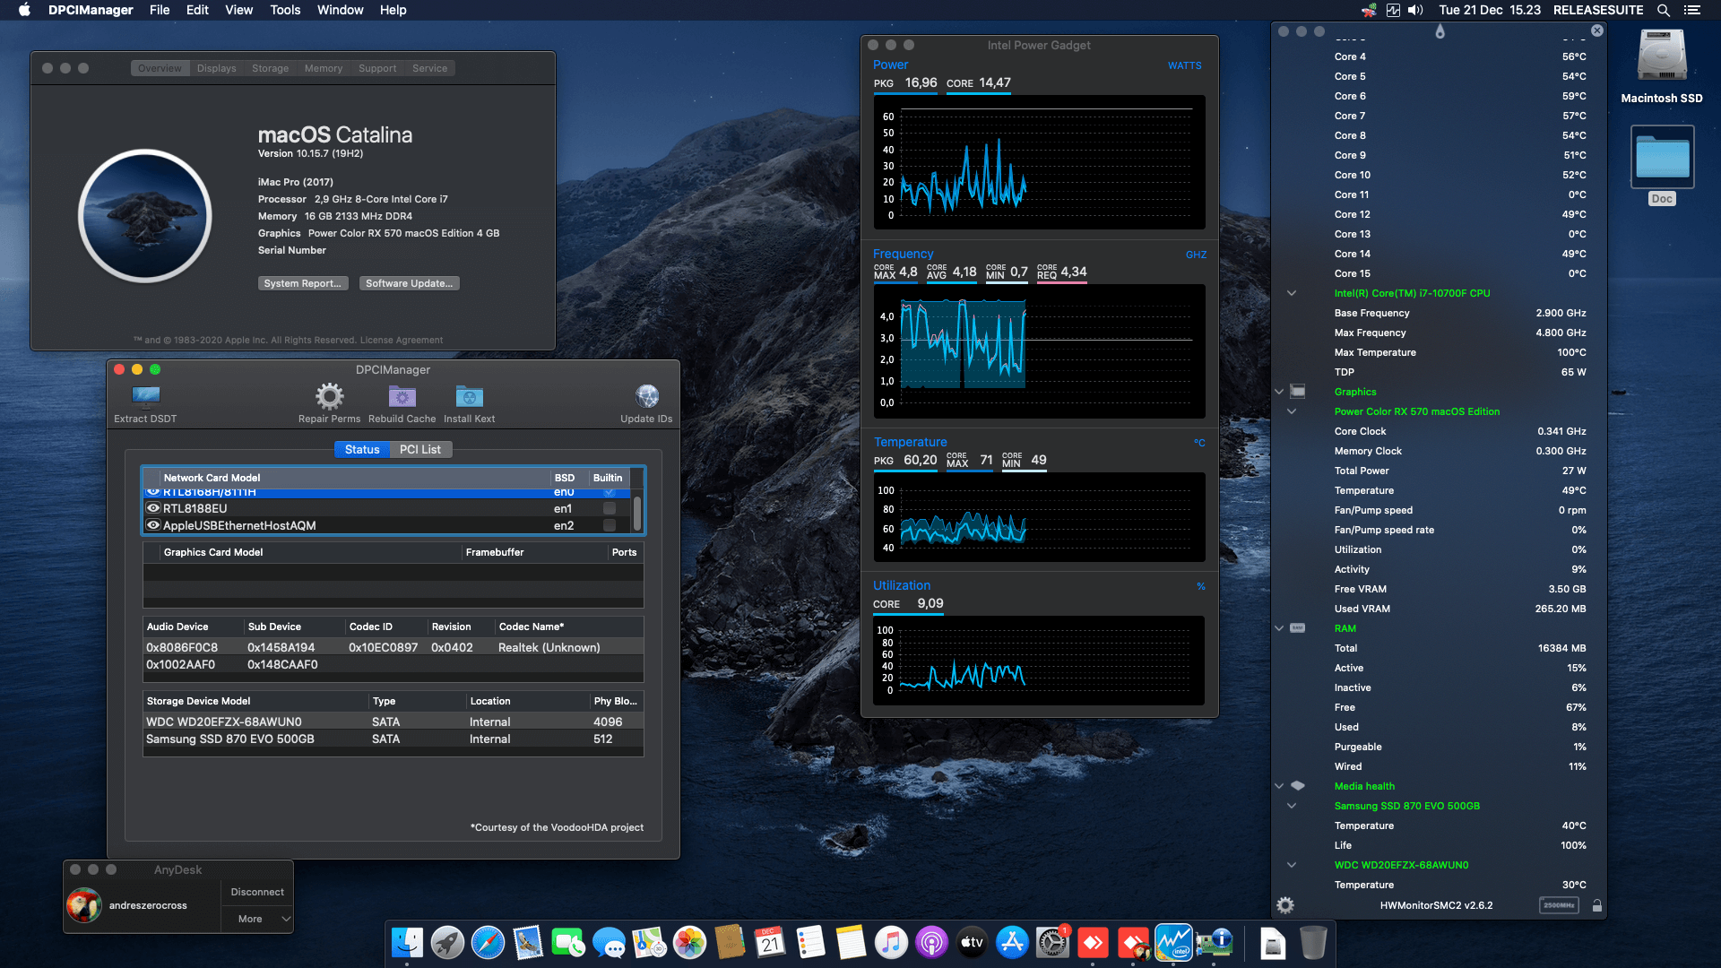Click the lock icon in HWMonitorSMC2
Viewport: 1721px width, 968px height.
(1596, 905)
